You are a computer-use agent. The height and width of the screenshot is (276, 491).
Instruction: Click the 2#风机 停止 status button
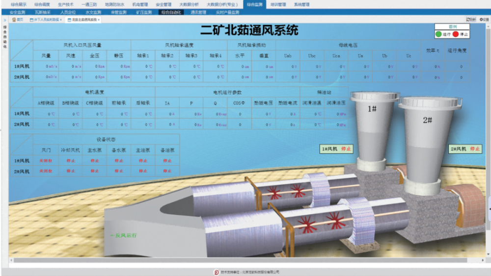pos(465,149)
